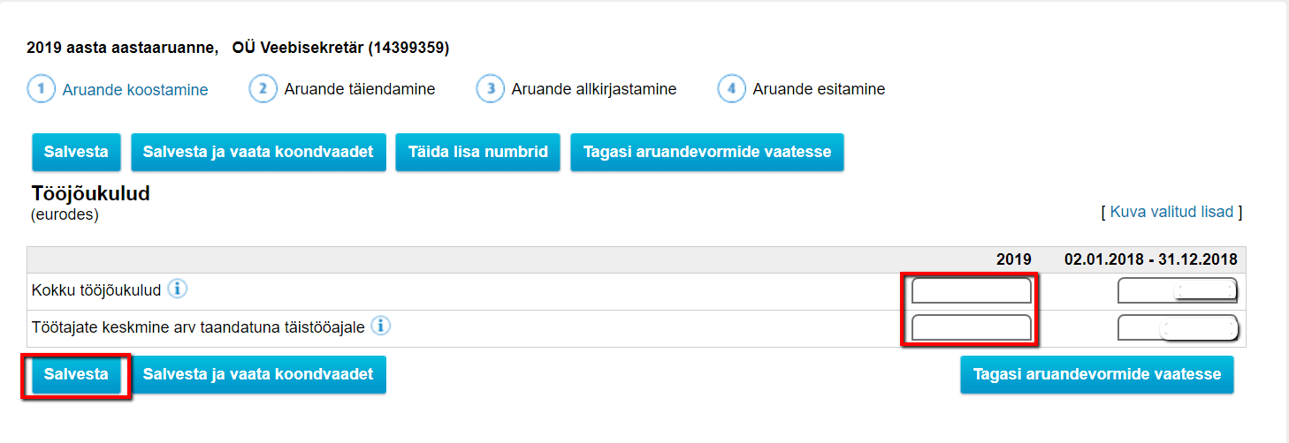Click top Tagasi aruandevormide vaatesse button

[707, 152]
